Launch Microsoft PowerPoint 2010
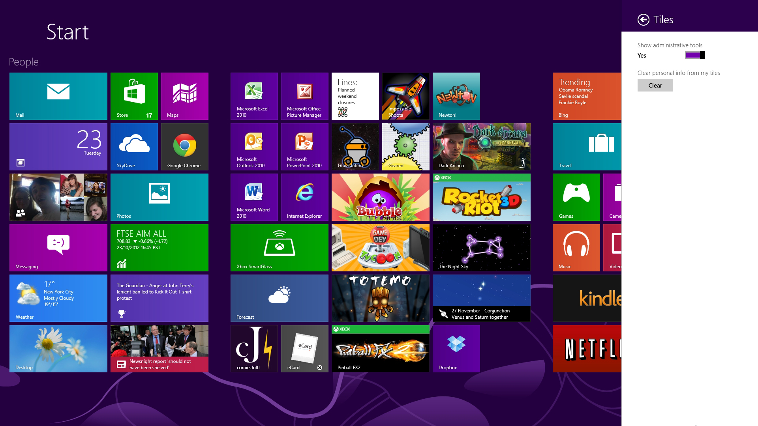This screenshot has height=426, width=758. [305, 147]
